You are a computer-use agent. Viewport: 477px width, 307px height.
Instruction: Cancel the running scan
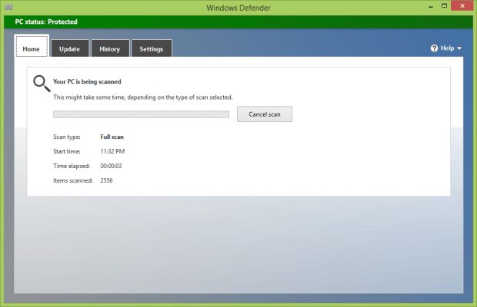[265, 114]
